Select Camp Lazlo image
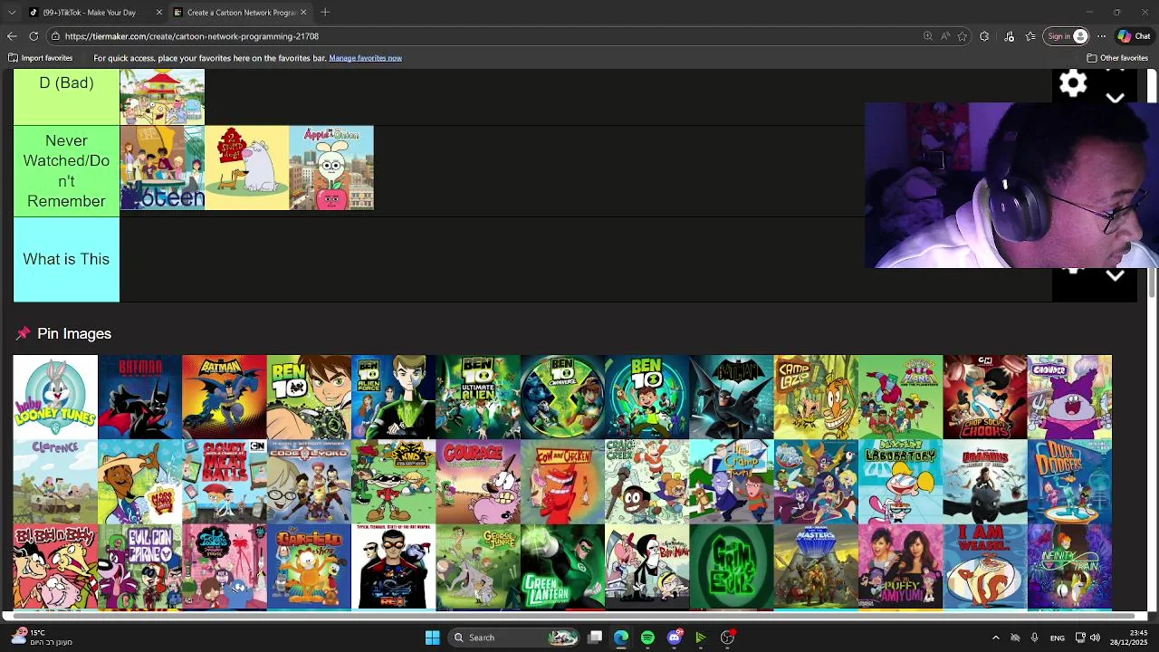Image resolution: width=1159 pixels, height=652 pixels. (x=816, y=397)
